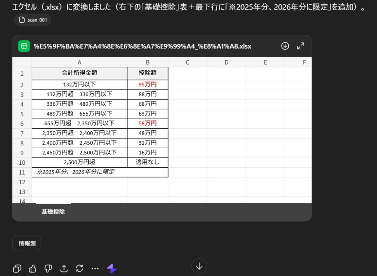Open the more options ellipsis menu
The width and height of the screenshot is (377, 276).
(95, 268)
